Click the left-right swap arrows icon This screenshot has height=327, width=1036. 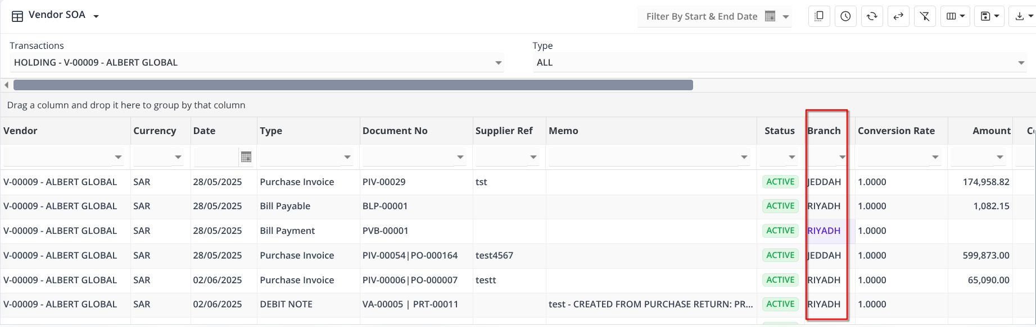click(898, 17)
